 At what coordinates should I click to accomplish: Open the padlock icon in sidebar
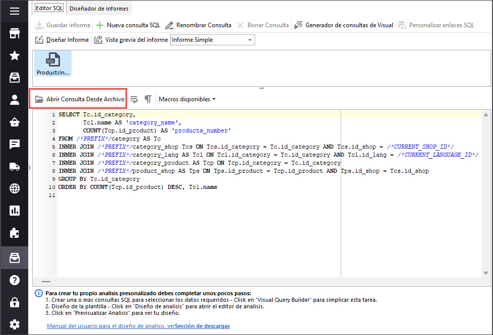click(x=15, y=302)
